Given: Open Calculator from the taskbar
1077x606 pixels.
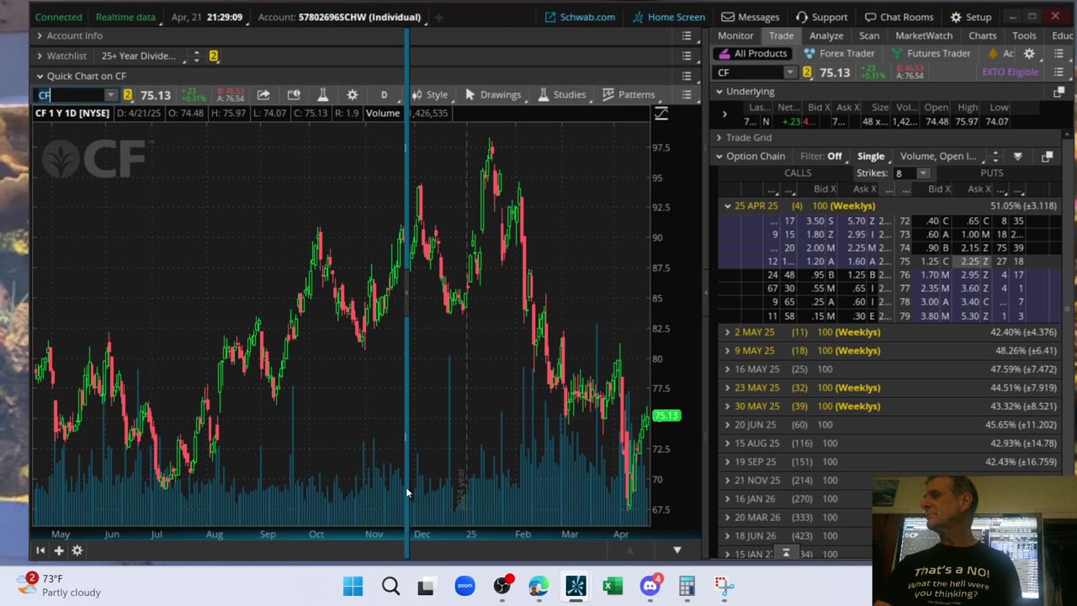Looking at the screenshot, I should (x=687, y=586).
